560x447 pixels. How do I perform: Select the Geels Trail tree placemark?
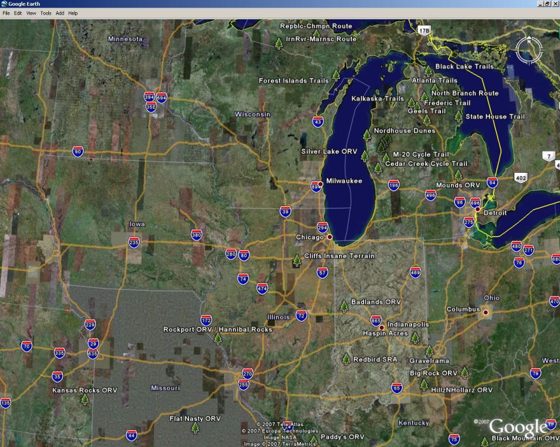click(427, 120)
